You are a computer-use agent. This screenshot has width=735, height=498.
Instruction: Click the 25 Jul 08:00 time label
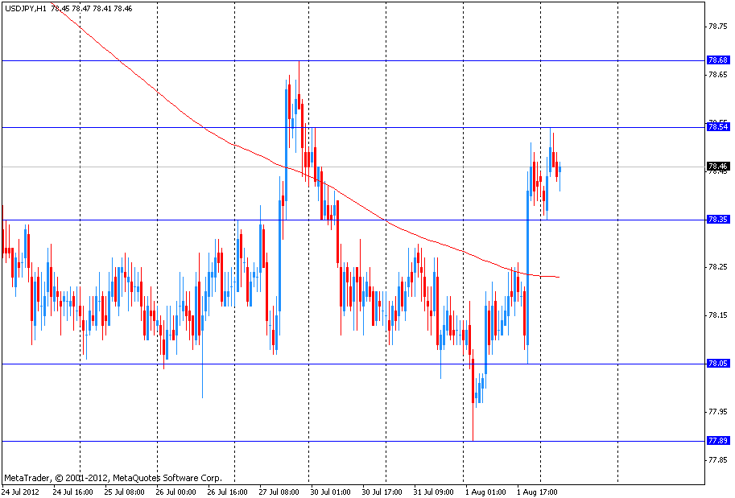point(124,491)
